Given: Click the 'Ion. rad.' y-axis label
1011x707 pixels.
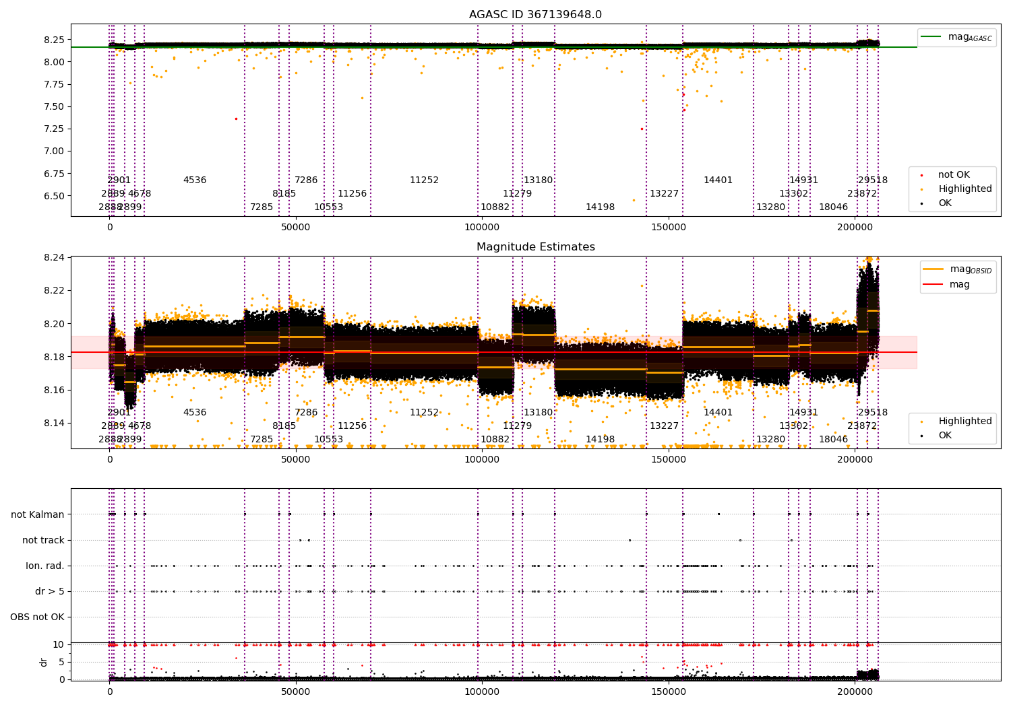Looking at the screenshot, I should [45, 566].
